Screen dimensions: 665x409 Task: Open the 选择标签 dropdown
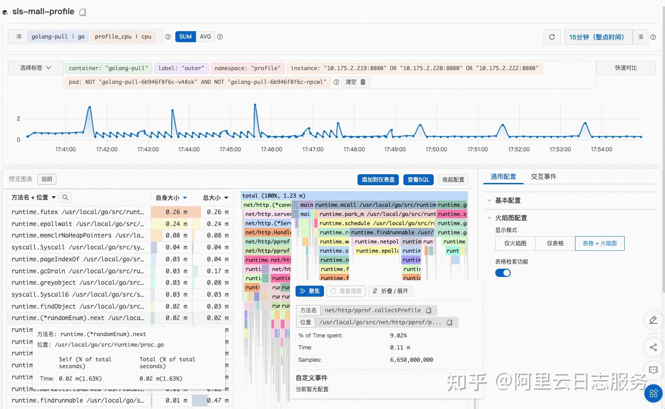click(x=34, y=67)
